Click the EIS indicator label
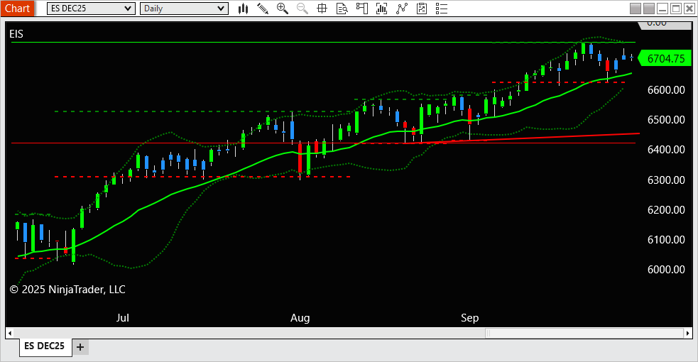 (16, 34)
